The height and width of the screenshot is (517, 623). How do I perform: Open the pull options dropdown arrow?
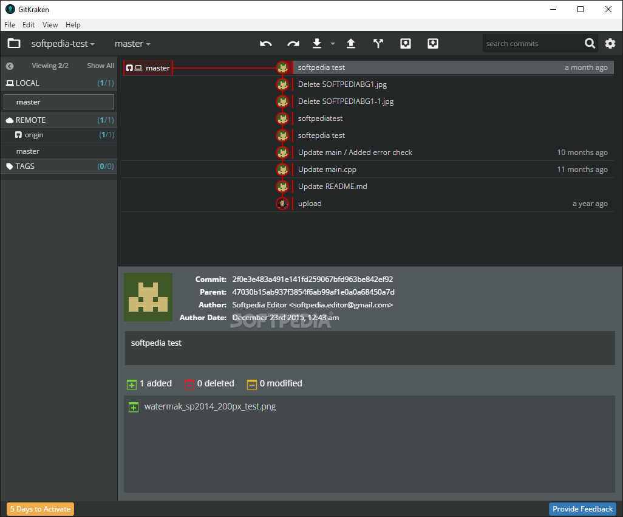tap(333, 44)
